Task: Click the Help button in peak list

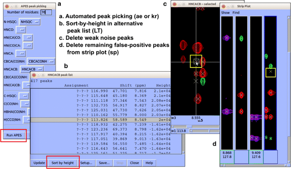Action: pos(149,163)
